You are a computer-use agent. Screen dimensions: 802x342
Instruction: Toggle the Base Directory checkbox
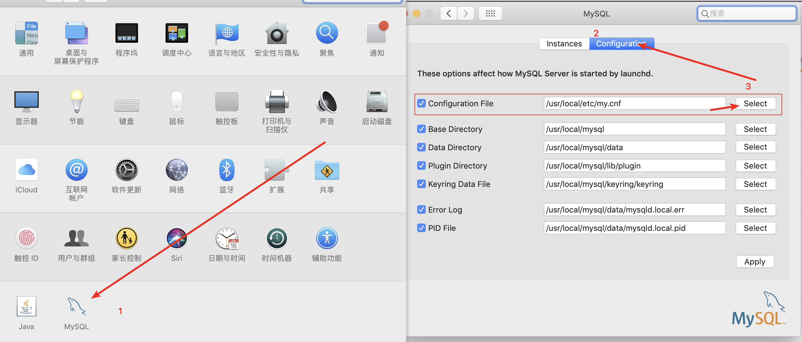[x=421, y=129]
